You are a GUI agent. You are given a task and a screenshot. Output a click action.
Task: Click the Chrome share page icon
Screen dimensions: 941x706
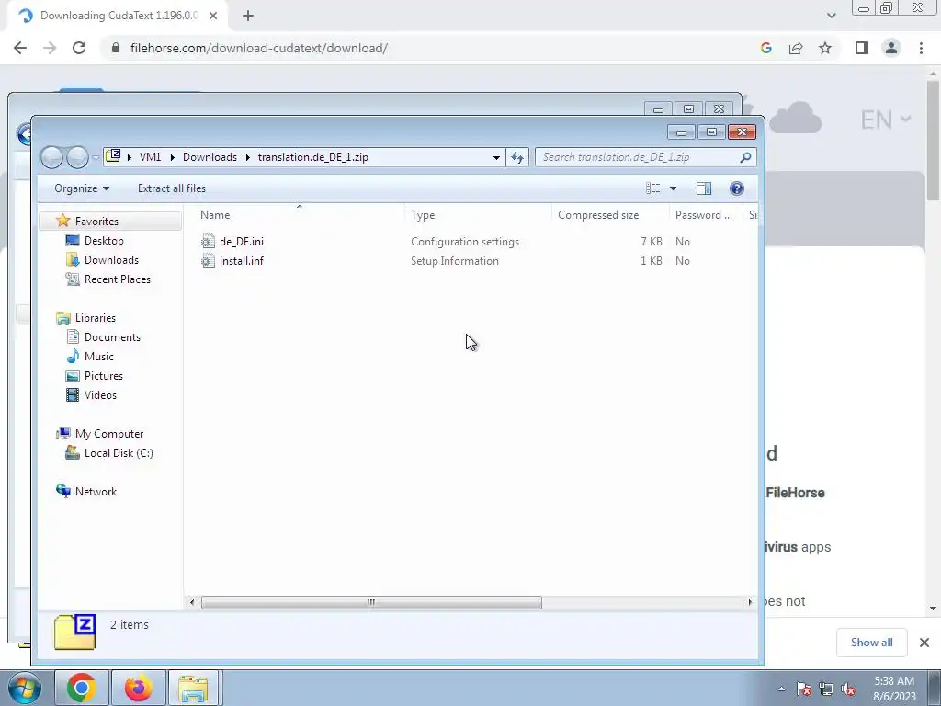(x=796, y=48)
